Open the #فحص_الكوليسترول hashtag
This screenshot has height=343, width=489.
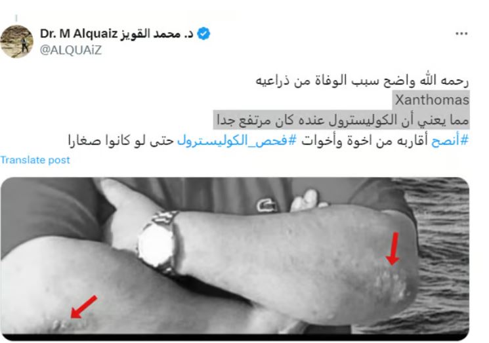click(x=237, y=141)
